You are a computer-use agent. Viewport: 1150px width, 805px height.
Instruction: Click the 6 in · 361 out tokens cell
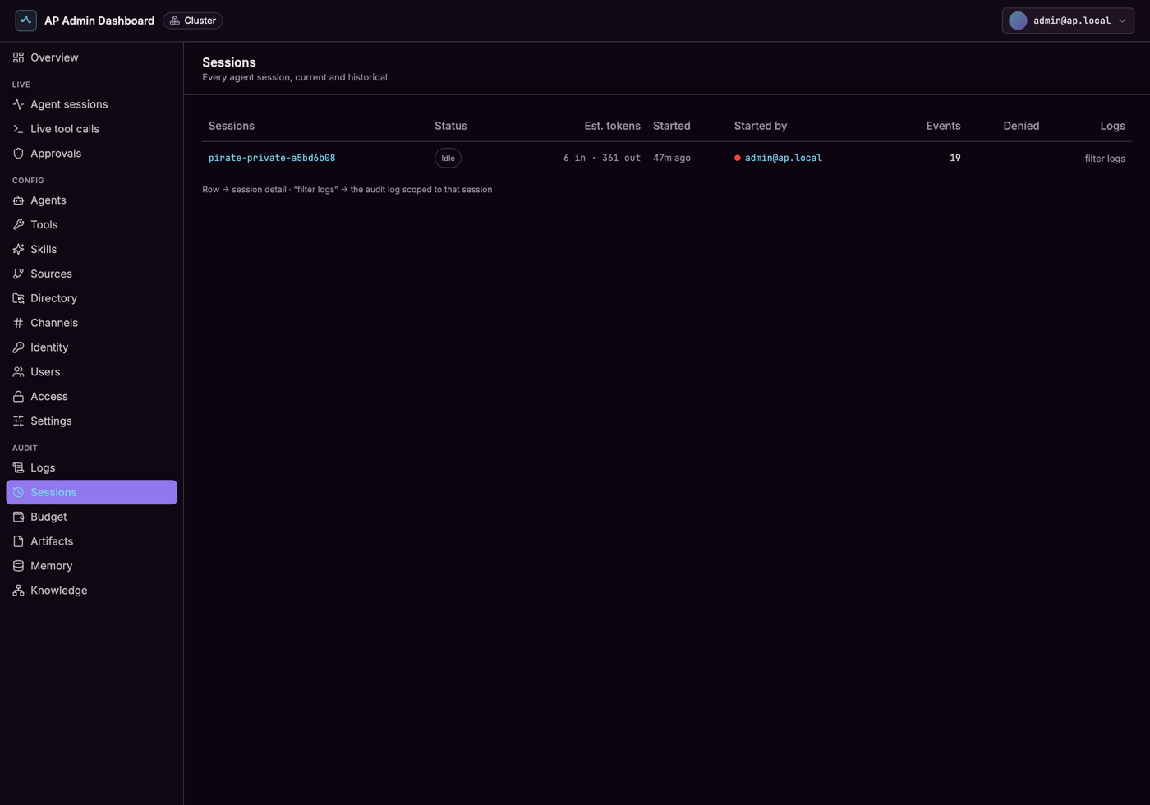click(602, 158)
